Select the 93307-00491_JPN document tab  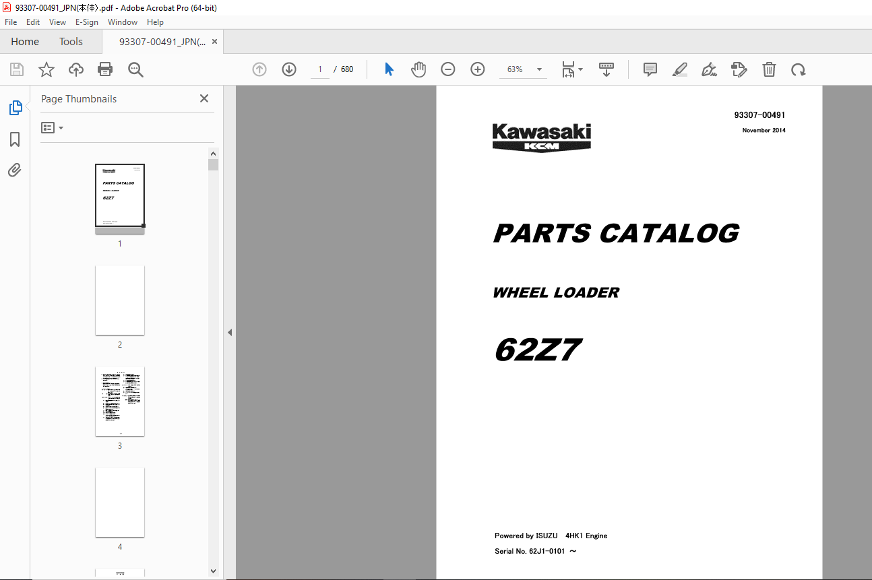(162, 42)
